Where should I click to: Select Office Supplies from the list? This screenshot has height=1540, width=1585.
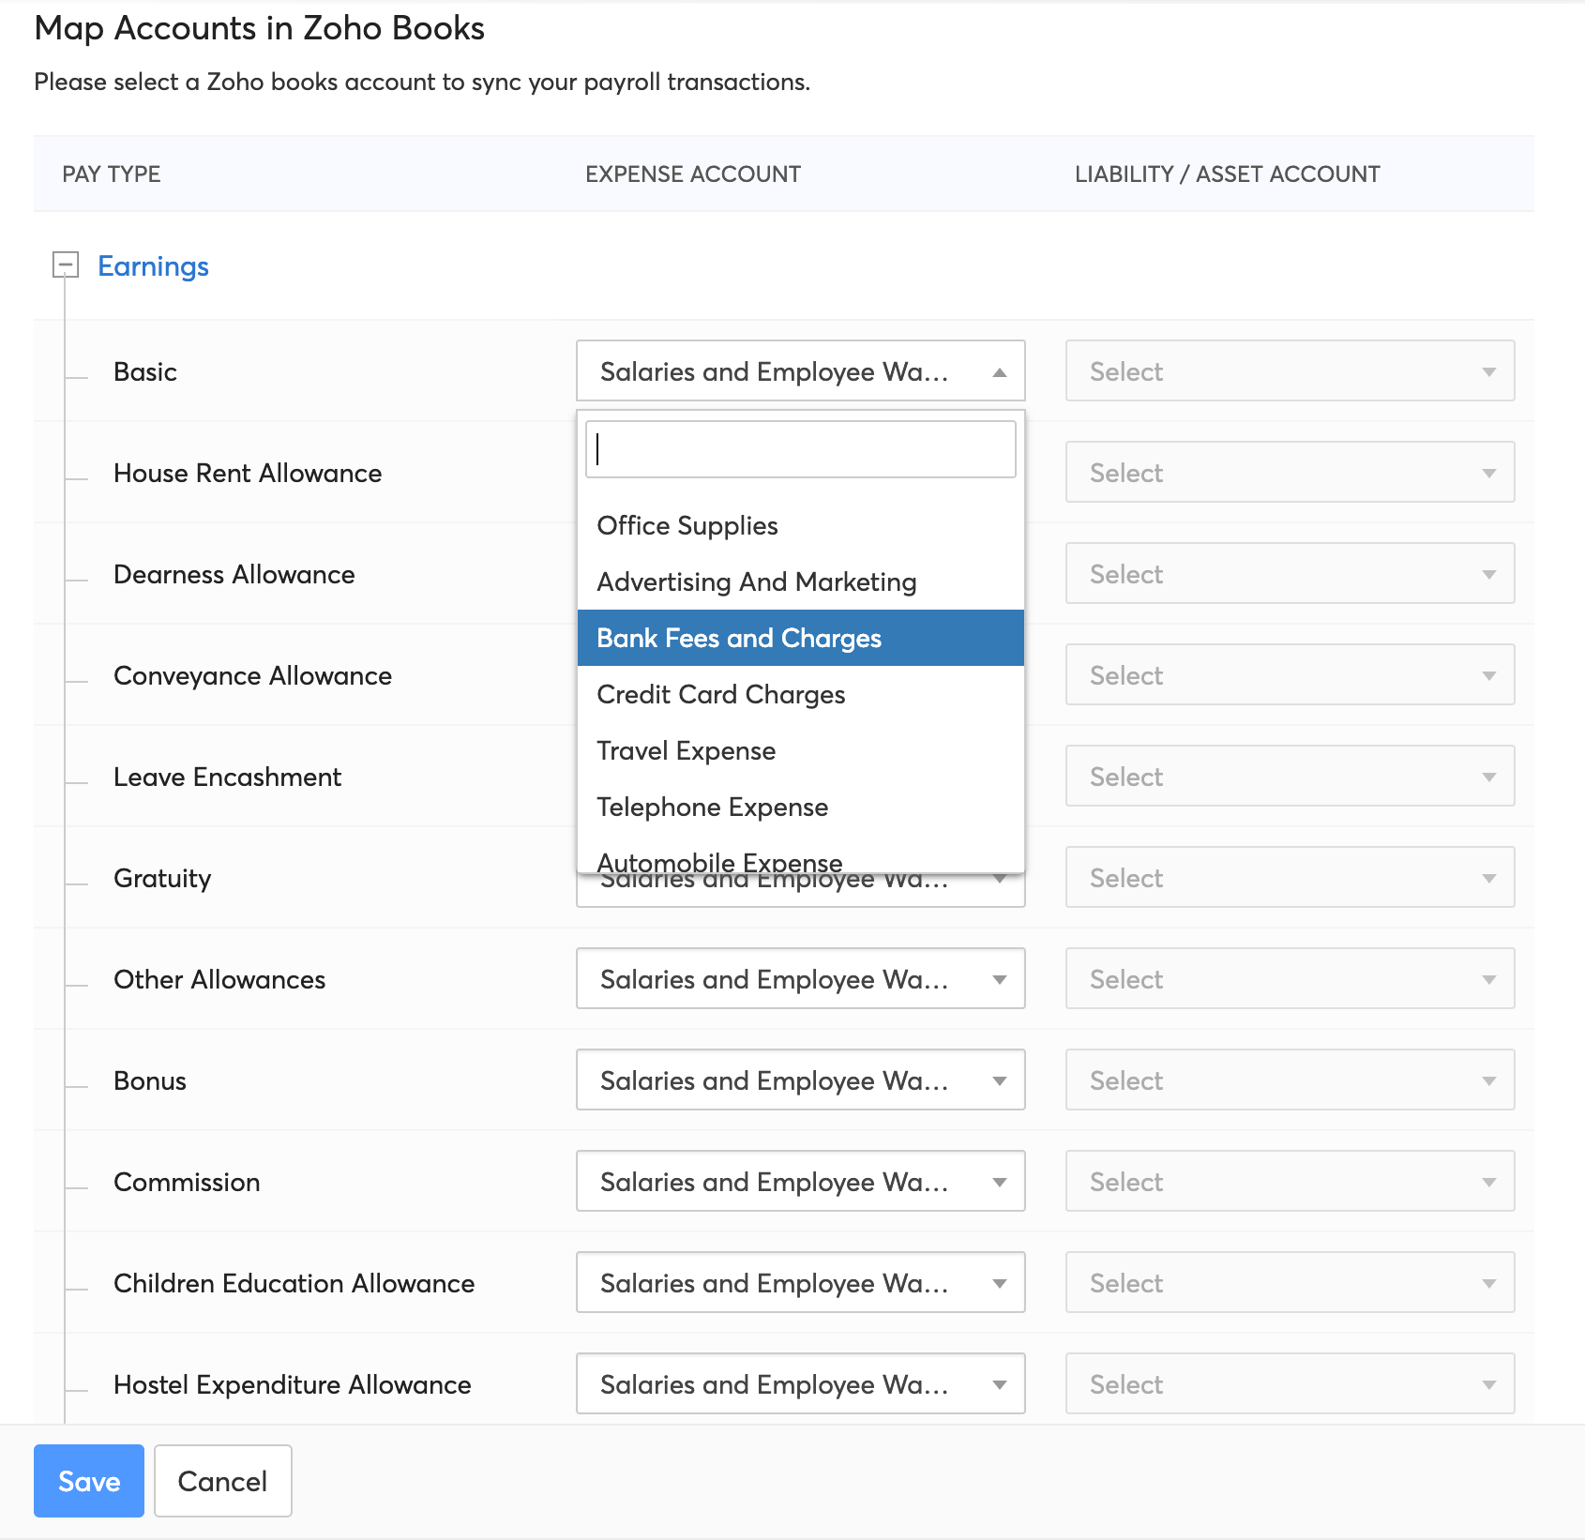pyautogui.click(x=687, y=526)
